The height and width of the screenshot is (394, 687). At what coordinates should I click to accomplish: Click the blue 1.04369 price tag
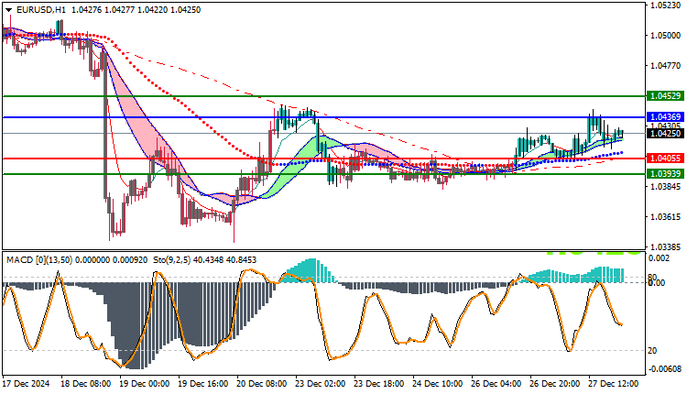click(665, 117)
